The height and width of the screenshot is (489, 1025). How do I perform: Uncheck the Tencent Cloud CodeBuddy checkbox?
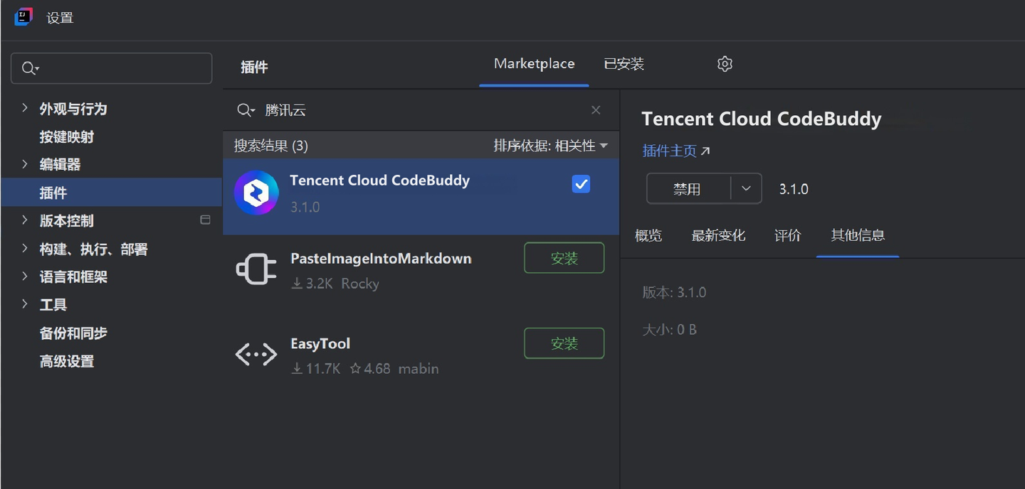coord(581,184)
